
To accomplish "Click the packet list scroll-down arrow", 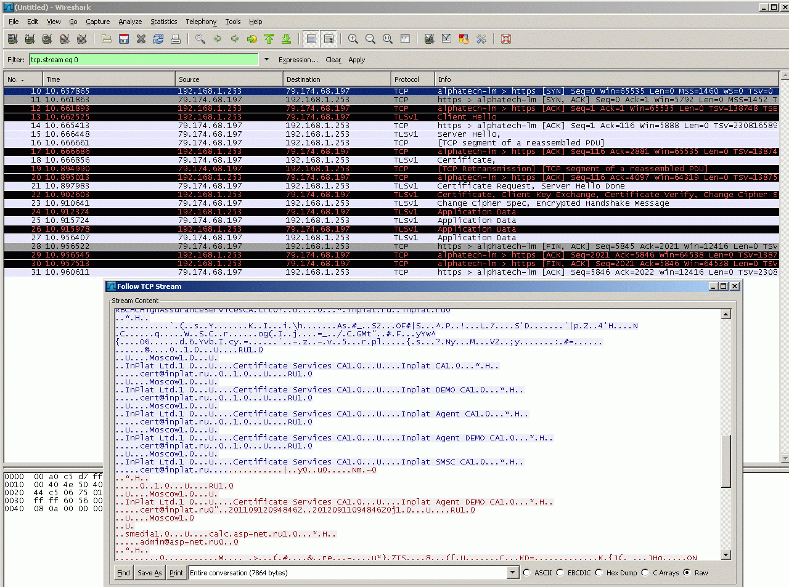I will 785,458.
